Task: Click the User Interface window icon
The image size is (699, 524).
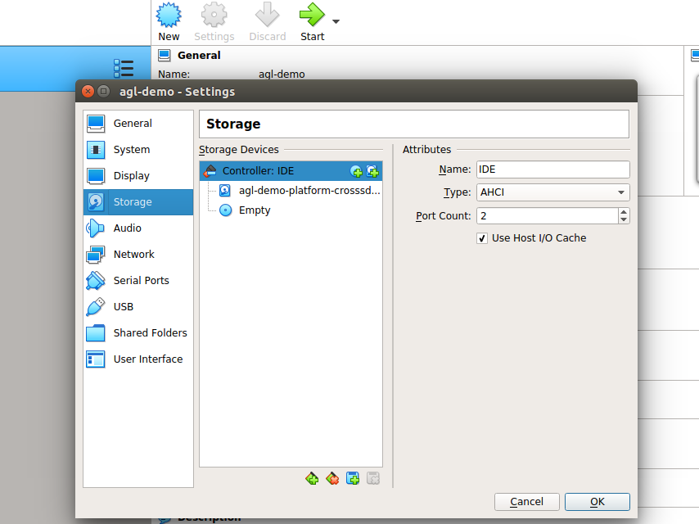Action: 96,359
